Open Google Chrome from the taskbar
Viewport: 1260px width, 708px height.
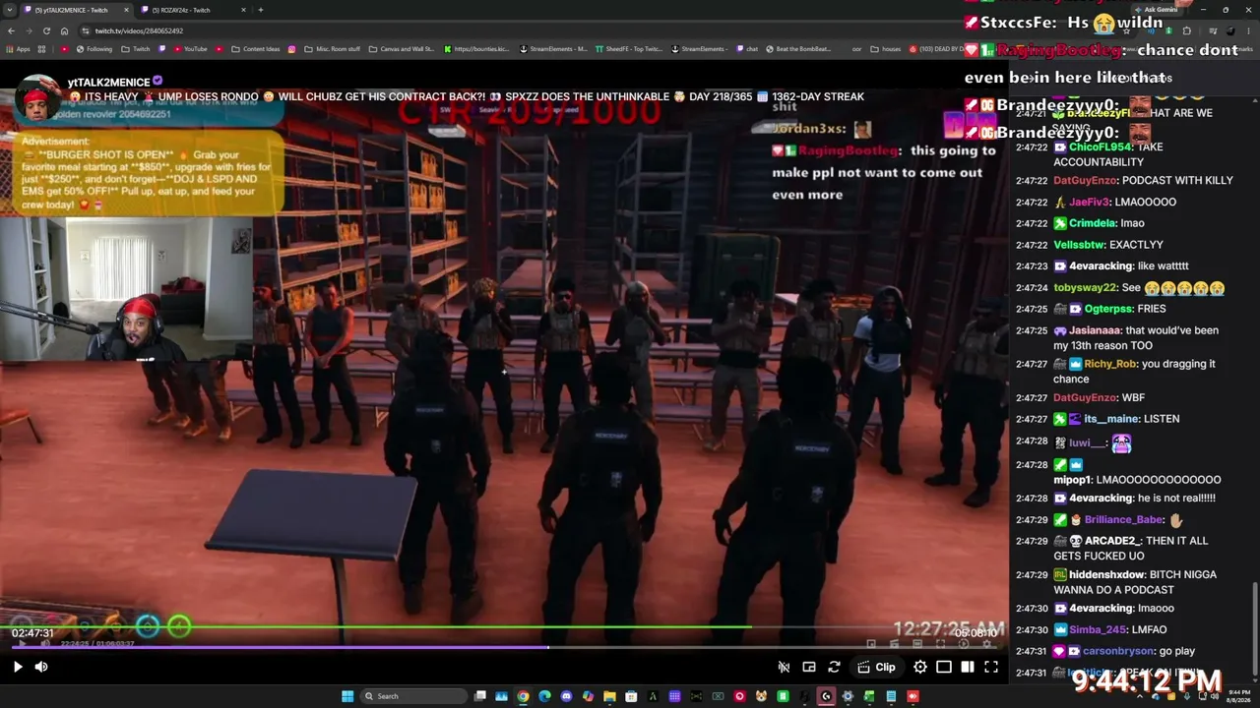[523, 696]
